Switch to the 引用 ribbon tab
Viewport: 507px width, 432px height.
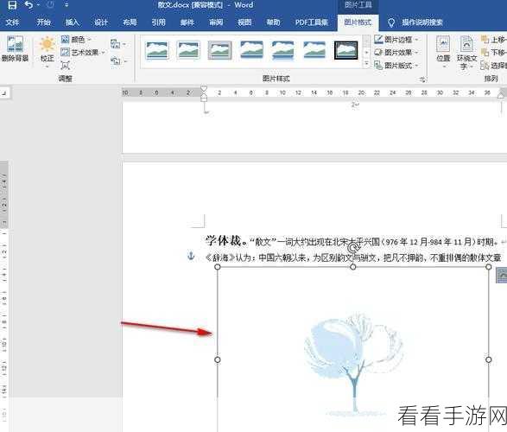pos(158,22)
